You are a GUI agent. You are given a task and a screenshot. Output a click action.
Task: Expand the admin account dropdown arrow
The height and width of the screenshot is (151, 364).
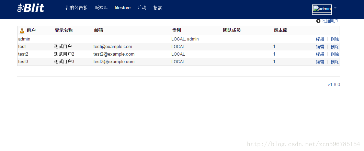pos(335,8)
